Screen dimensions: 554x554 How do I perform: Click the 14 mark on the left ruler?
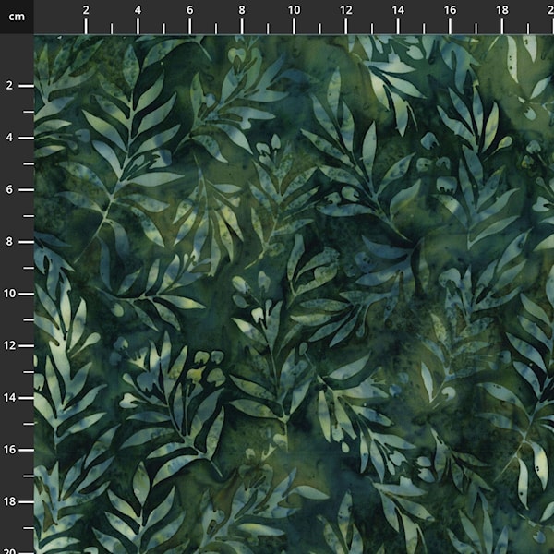(x=11, y=397)
